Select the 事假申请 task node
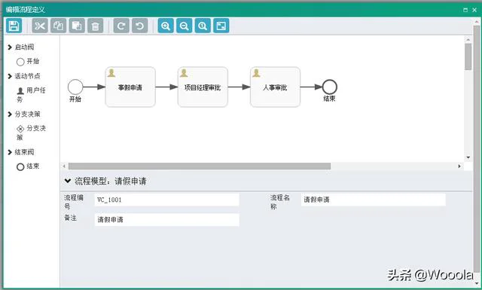This screenshot has height=290, width=482. (130, 87)
